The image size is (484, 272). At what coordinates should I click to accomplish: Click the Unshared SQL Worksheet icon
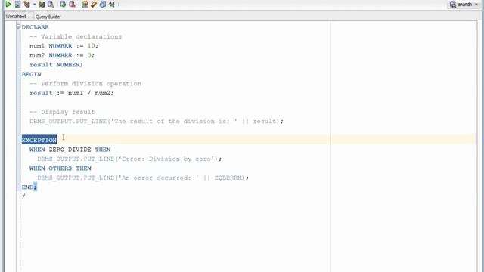click(x=85, y=5)
